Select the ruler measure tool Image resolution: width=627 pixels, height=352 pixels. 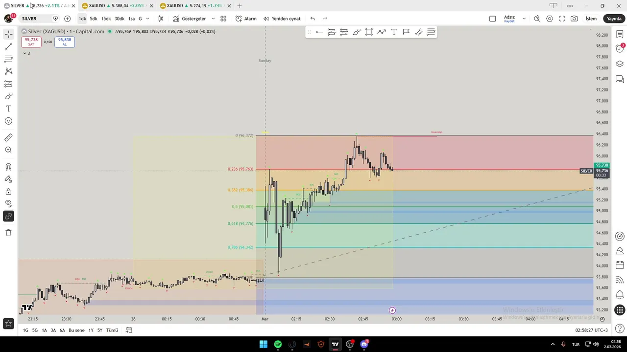(x=8, y=138)
